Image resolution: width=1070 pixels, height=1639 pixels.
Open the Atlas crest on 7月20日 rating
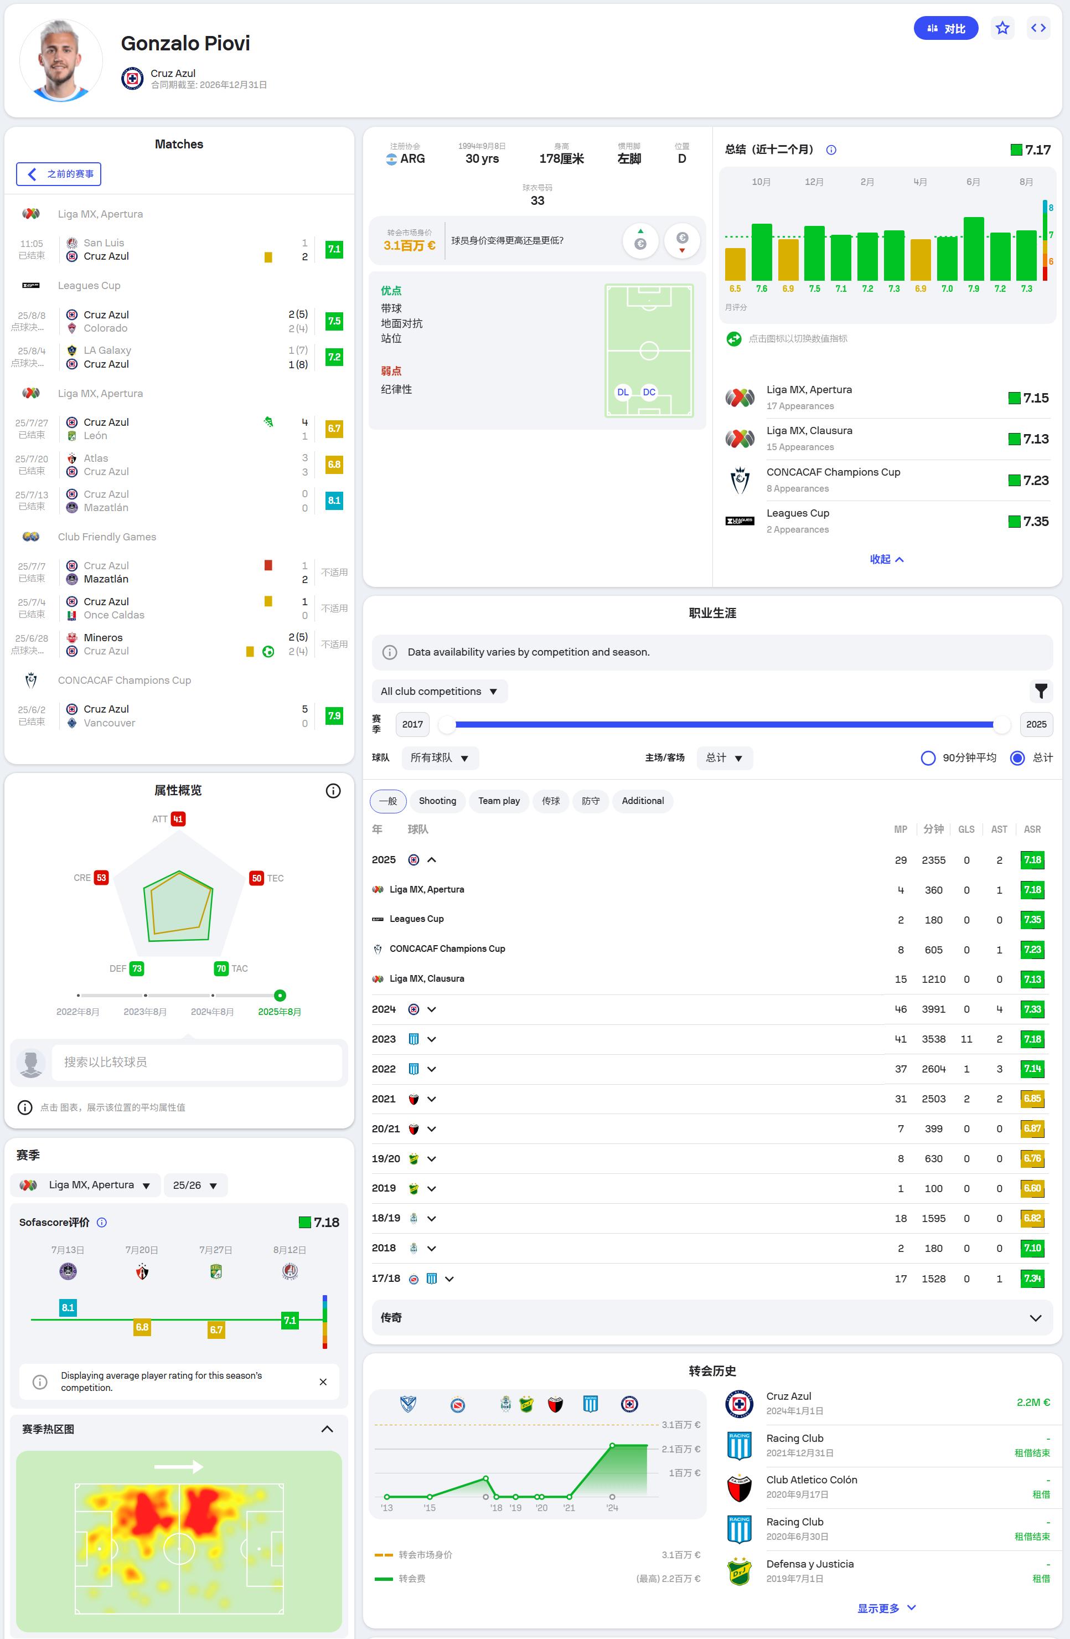click(142, 1271)
